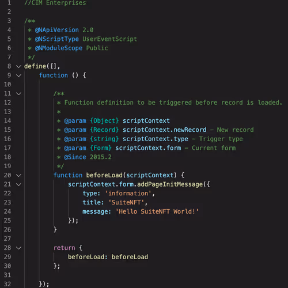Click 'Current form' comment text
Image resolution: width=288 pixels, height=288 pixels.
click(214, 148)
